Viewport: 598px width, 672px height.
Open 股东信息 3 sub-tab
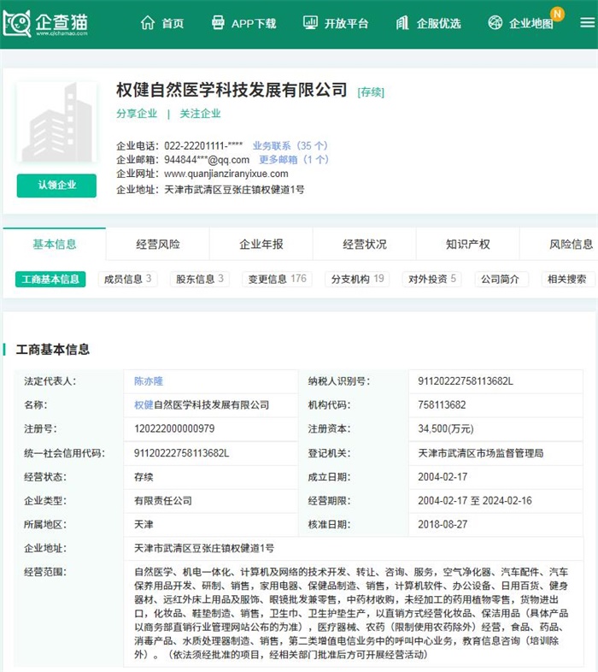[200, 279]
